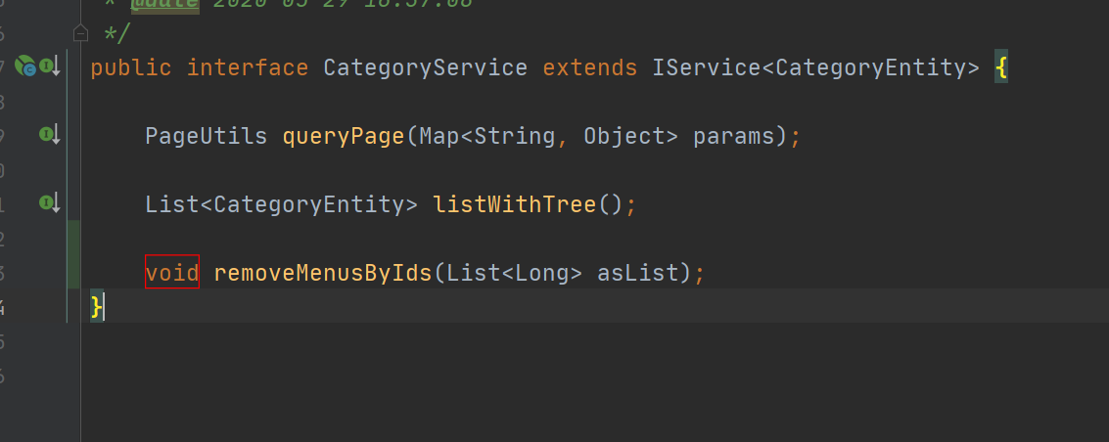Click the PageUtils return type

click(207, 136)
